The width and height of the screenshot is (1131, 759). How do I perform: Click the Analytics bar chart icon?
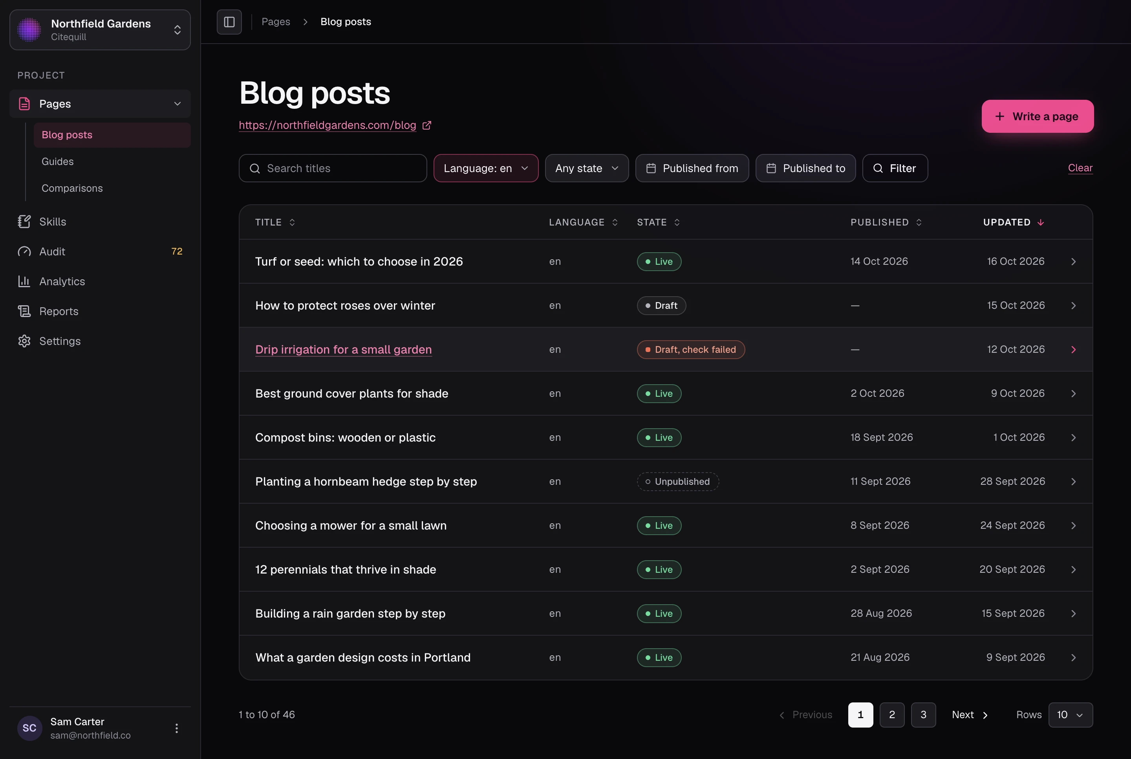(24, 281)
